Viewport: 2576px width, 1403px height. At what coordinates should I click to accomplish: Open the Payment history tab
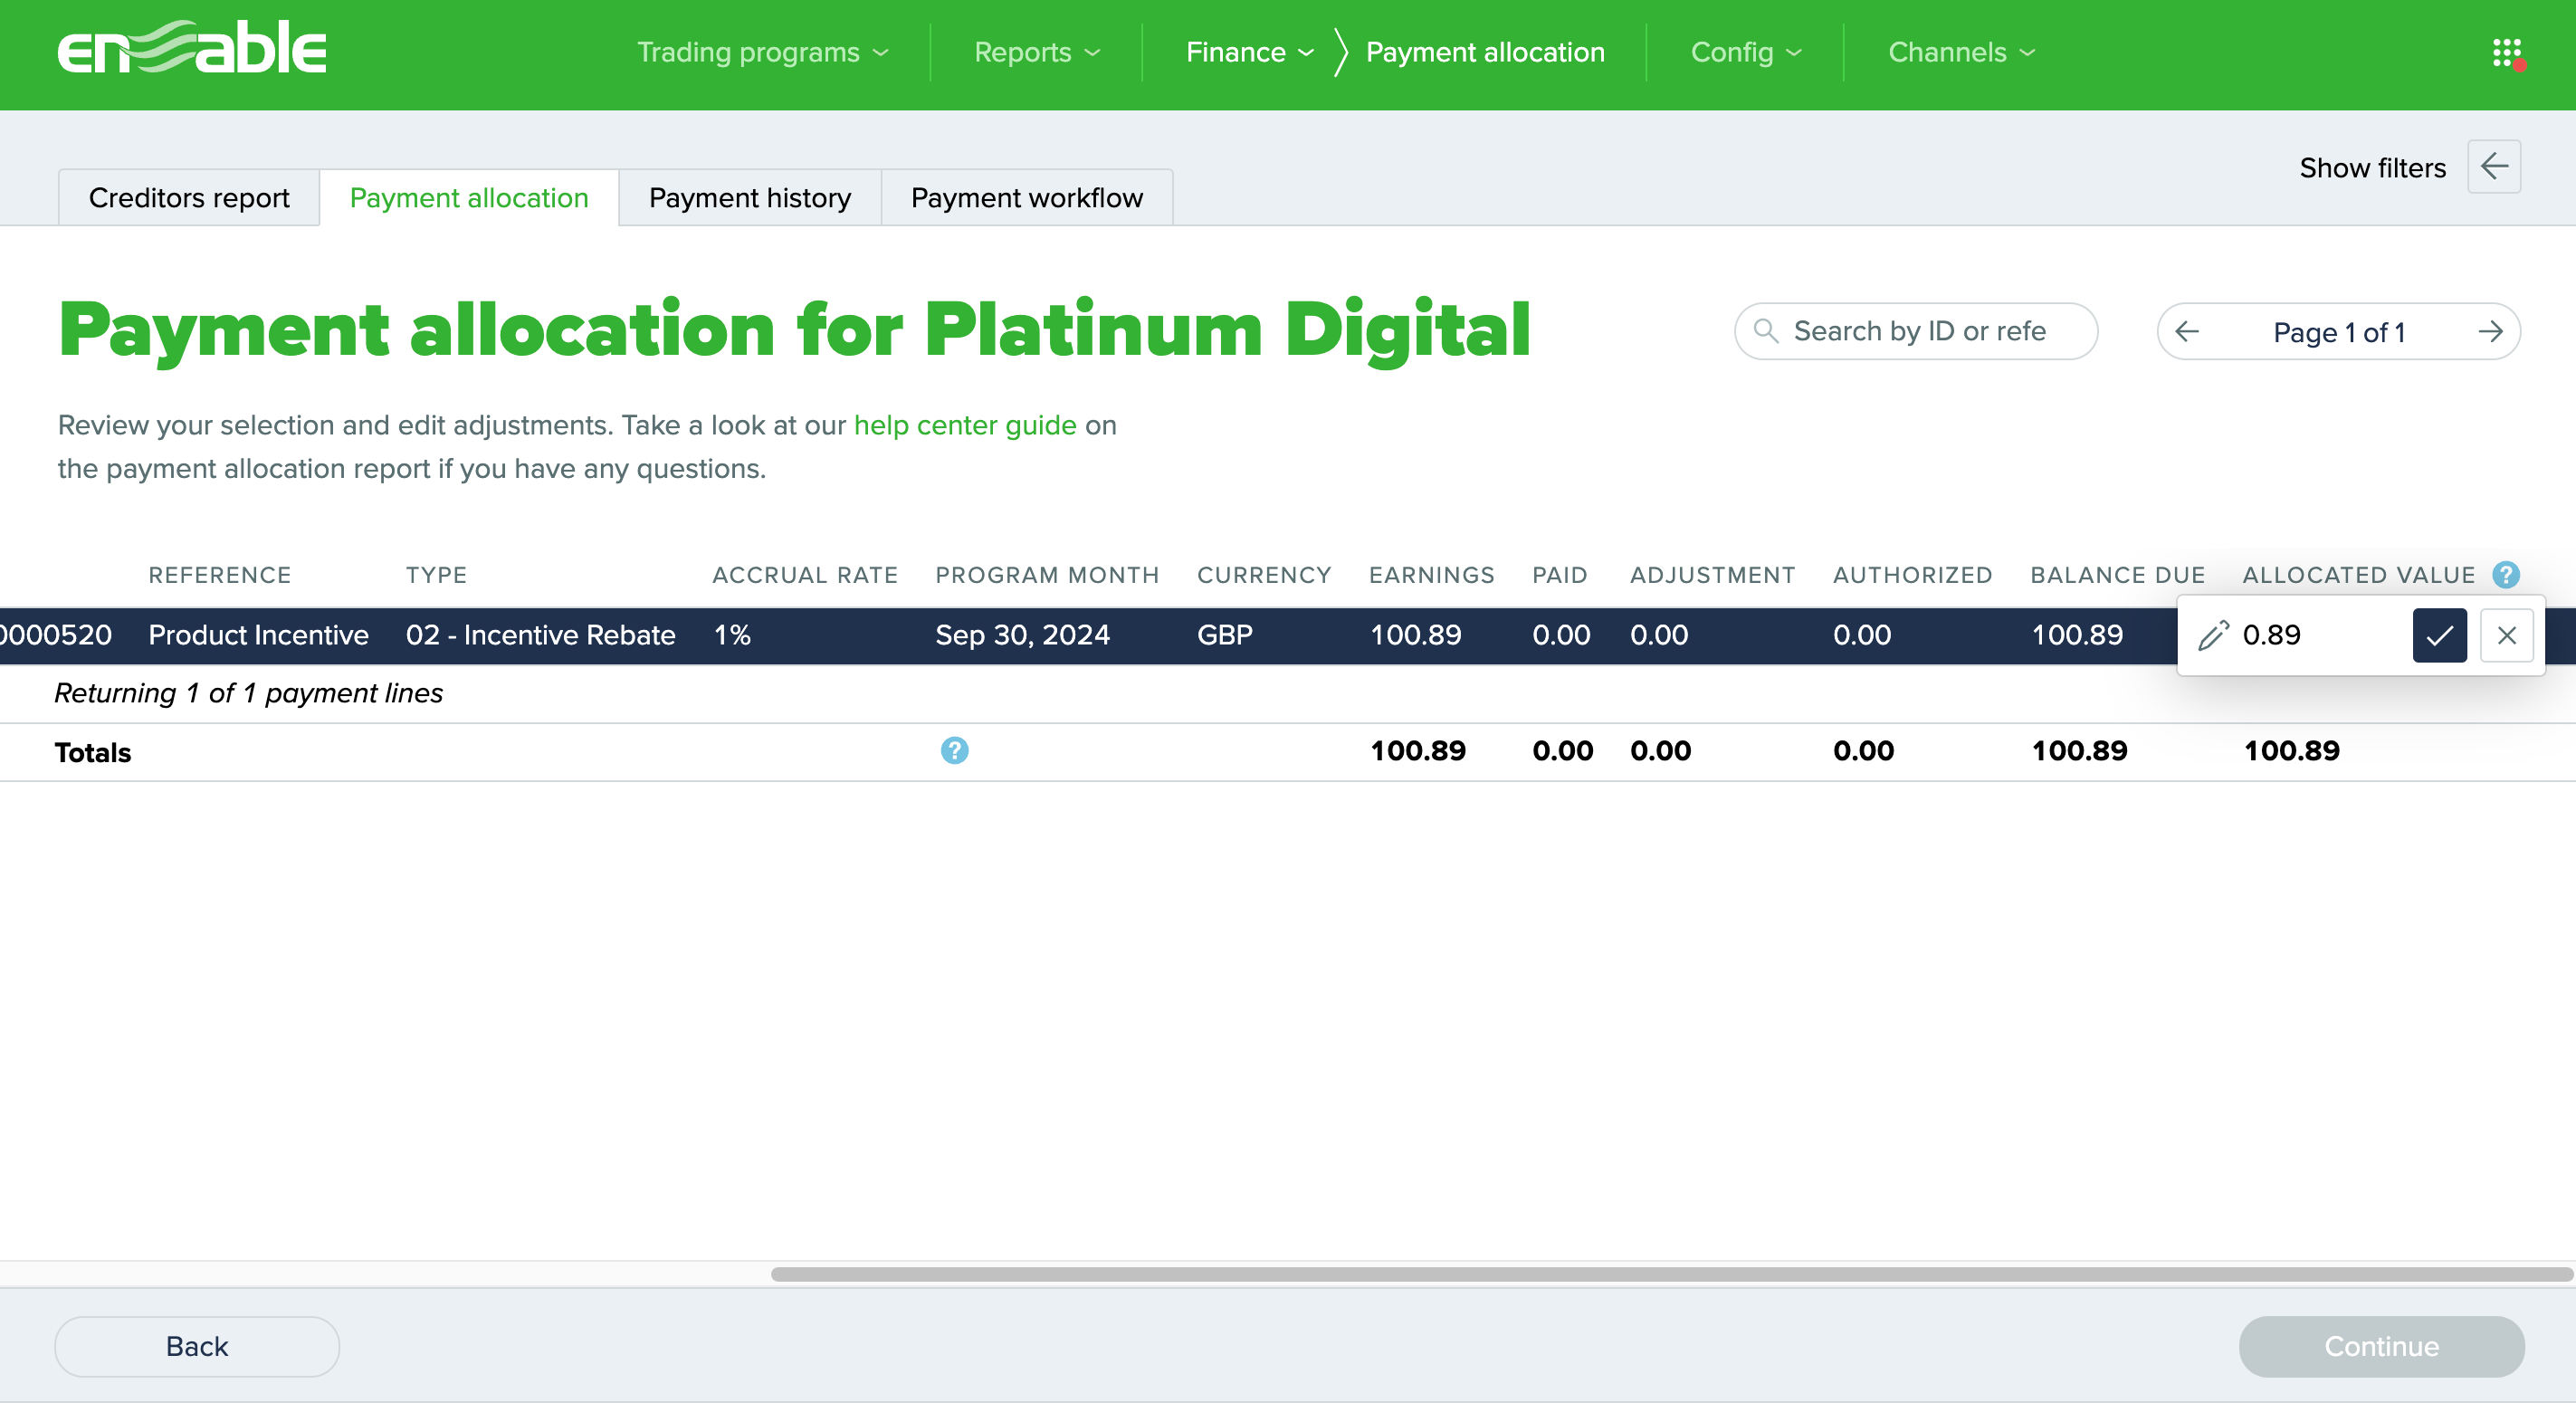[x=750, y=198]
